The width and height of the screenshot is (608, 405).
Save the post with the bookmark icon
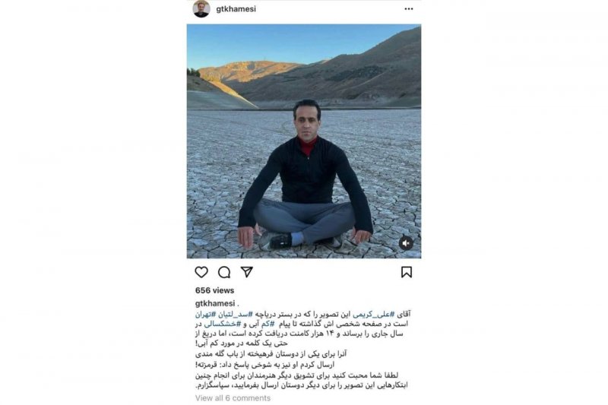407,272
